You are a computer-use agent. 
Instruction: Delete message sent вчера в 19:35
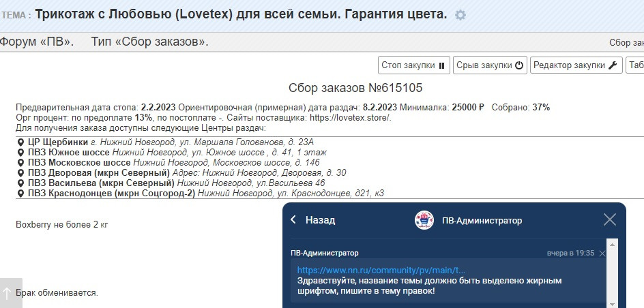pyautogui.click(x=602, y=253)
